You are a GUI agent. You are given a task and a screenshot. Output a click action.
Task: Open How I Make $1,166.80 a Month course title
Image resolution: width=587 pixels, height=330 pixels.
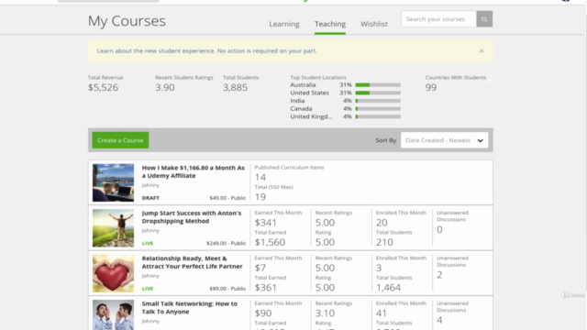click(x=194, y=171)
